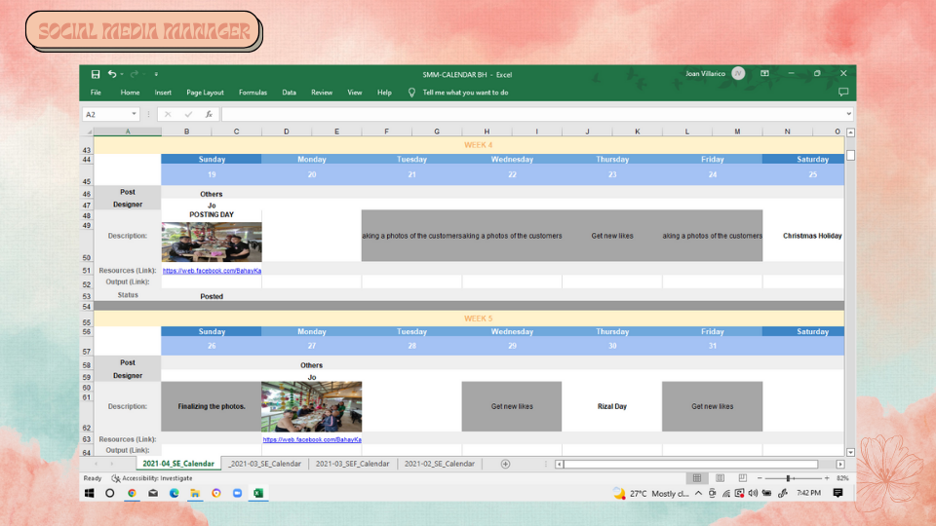This screenshot has width=936, height=526.
Task: Click horizontal scrollbar right arrow
Action: pos(839,464)
